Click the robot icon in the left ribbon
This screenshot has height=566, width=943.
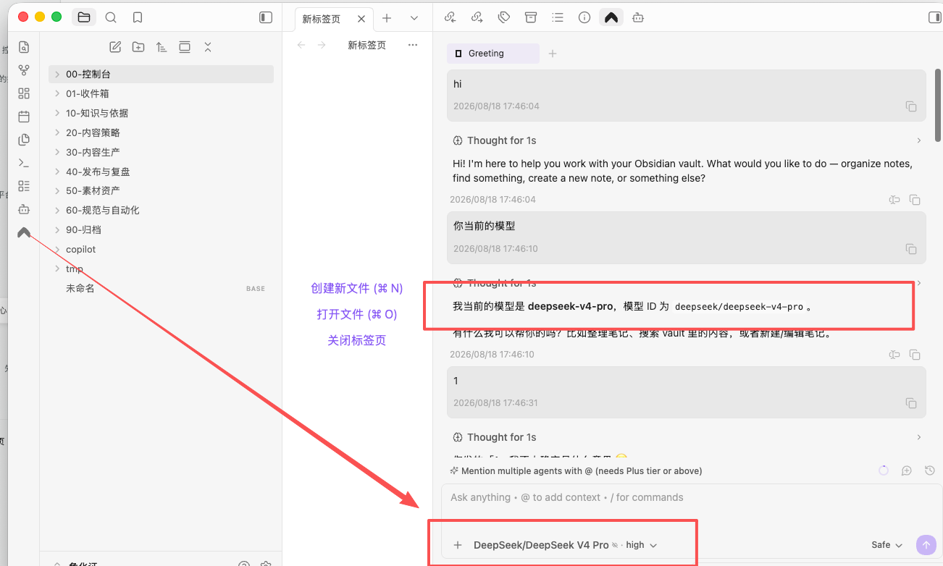point(24,209)
